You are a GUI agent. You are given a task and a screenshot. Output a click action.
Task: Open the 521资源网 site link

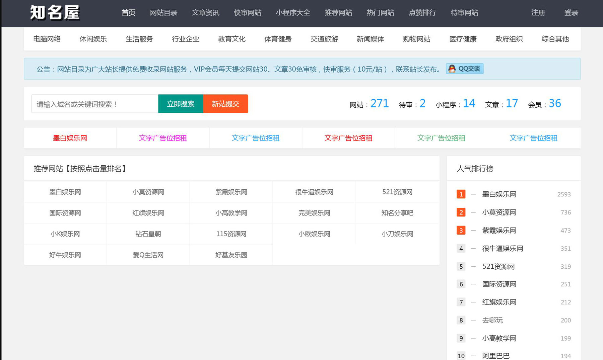tap(397, 192)
